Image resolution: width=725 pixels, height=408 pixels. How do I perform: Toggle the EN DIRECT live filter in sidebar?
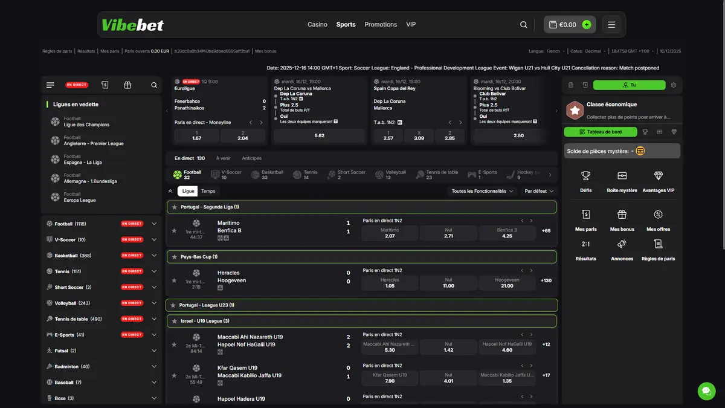[77, 85]
